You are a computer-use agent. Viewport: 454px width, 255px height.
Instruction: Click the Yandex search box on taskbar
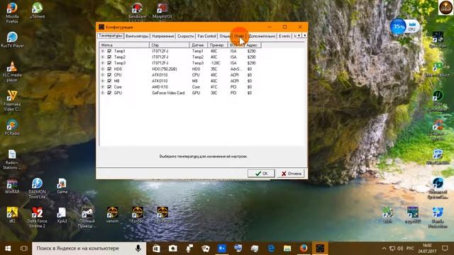(x=89, y=249)
